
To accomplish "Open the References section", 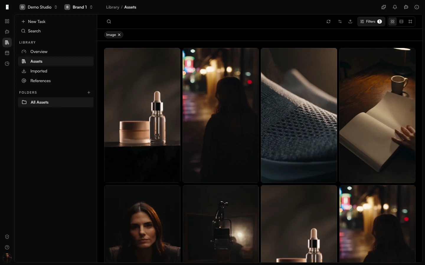I will [56, 81].
